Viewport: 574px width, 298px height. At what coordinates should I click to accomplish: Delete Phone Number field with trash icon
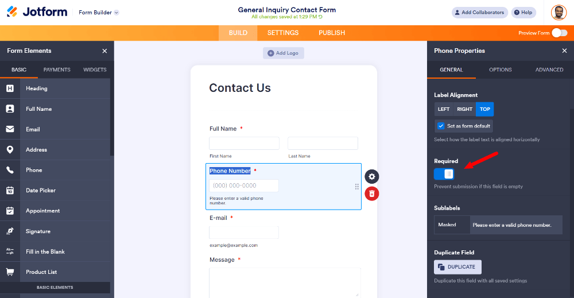point(371,193)
